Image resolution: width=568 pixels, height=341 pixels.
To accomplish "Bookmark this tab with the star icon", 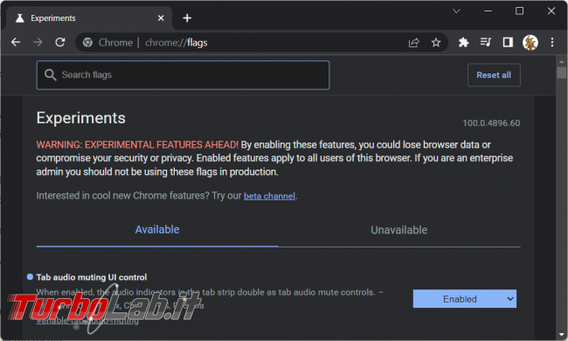I will 436,42.
